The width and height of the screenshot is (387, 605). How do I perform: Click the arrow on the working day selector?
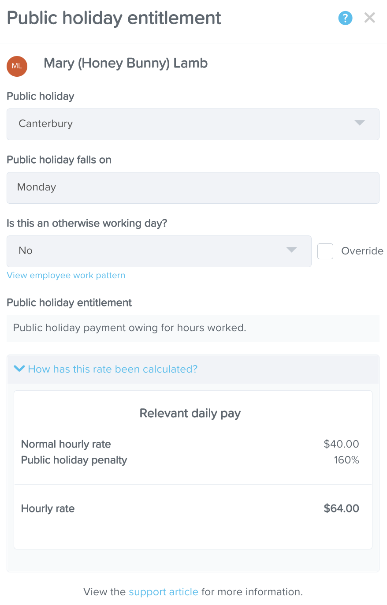click(291, 250)
